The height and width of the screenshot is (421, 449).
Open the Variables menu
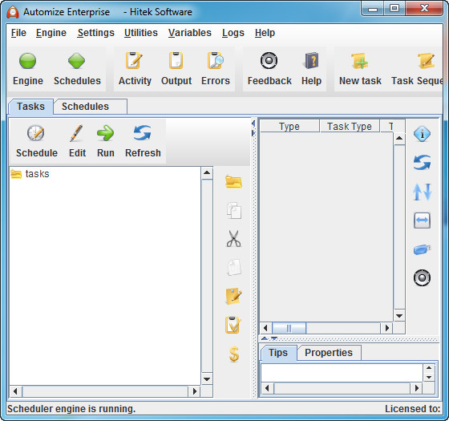(x=190, y=33)
